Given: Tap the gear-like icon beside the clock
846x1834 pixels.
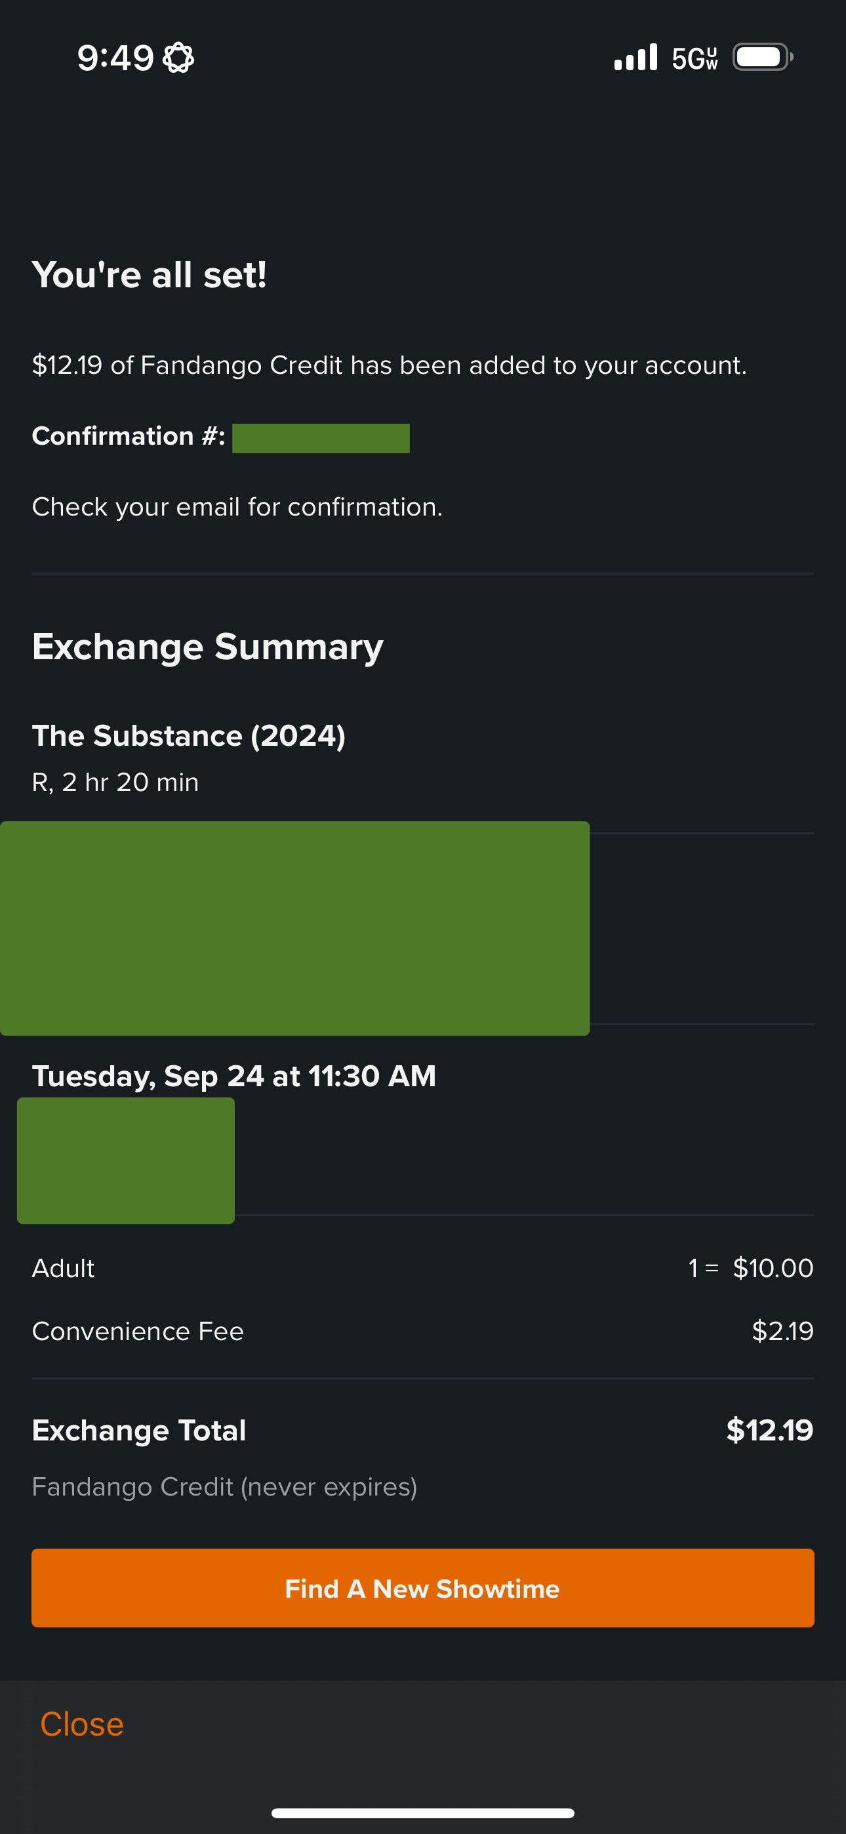Looking at the screenshot, I should (178, 58).
